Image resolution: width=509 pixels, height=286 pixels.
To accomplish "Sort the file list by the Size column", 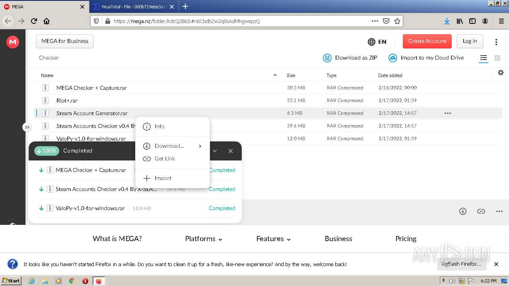I will 291,75.
